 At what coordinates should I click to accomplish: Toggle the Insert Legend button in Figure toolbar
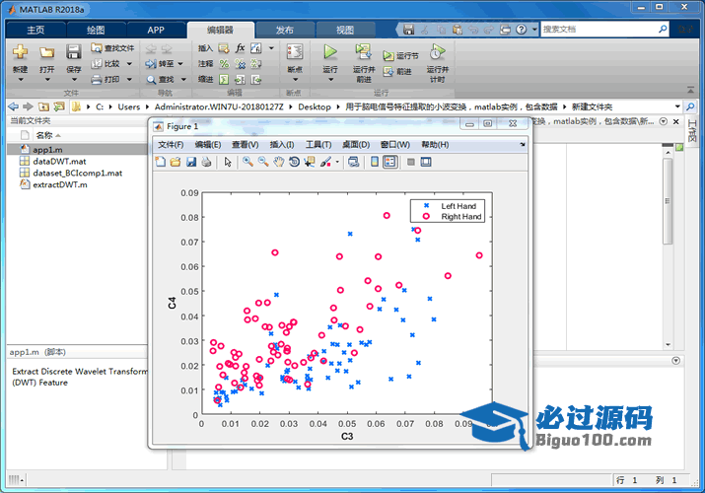pos(389,162)
